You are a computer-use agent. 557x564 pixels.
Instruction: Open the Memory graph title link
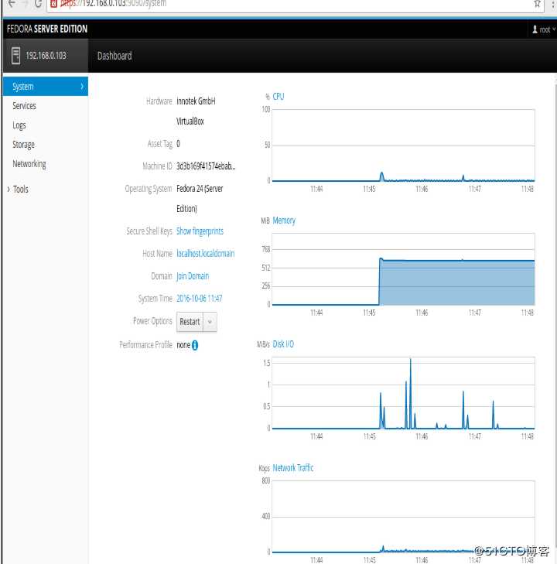(x=284, y=220)
